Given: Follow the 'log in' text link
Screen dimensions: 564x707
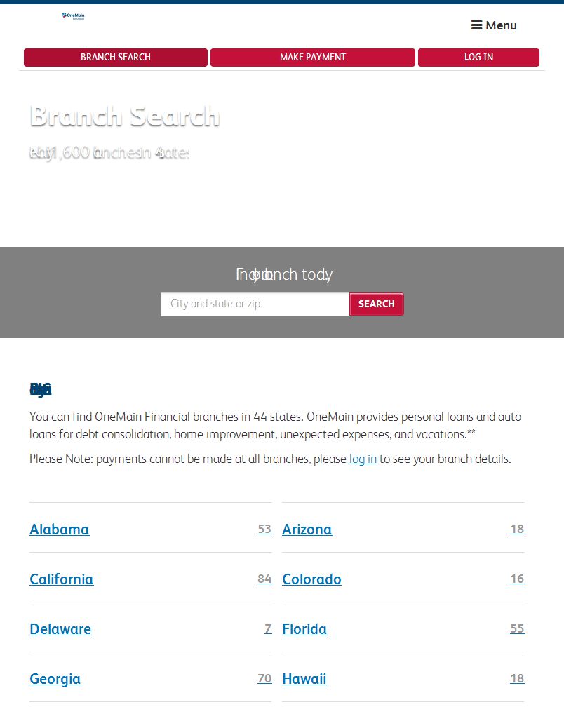Looking at the screenshot, I should (x=363, y=459).
